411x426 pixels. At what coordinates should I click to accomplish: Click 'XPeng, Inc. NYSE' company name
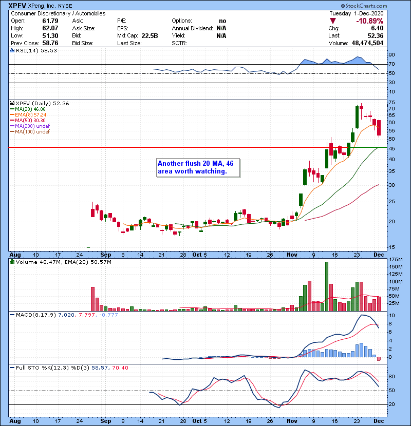(50, 6)
